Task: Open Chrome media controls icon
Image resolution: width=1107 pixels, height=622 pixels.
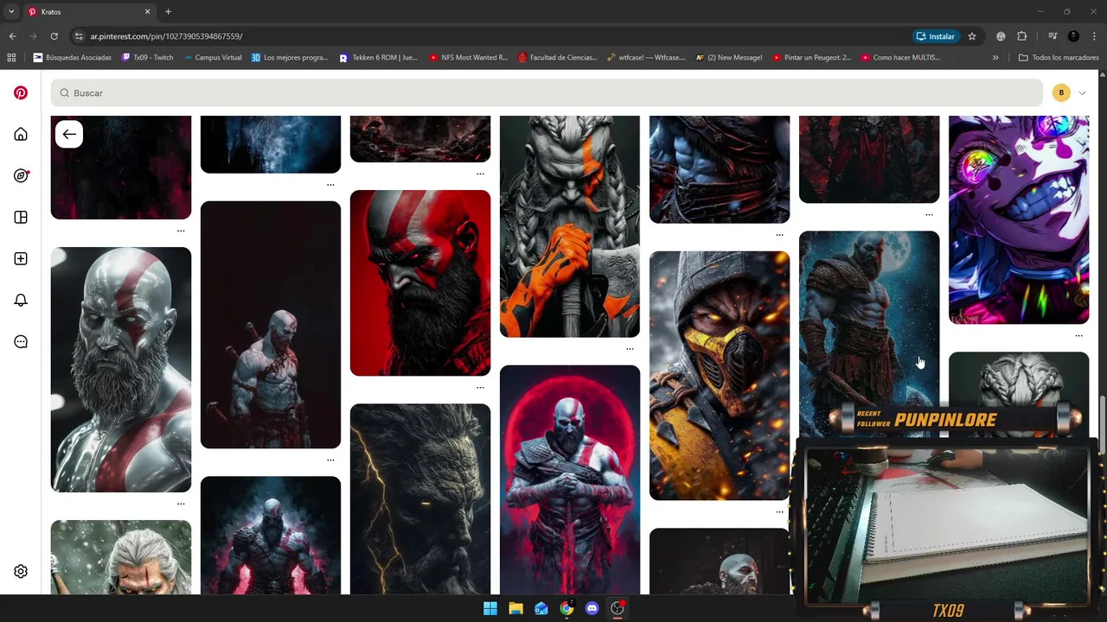Action: [x=1053, y=36]
